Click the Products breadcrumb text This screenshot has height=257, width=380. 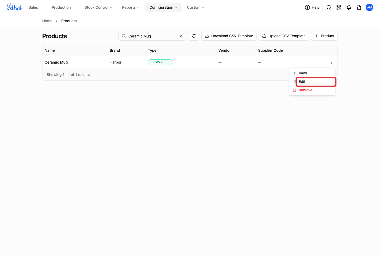69,21
